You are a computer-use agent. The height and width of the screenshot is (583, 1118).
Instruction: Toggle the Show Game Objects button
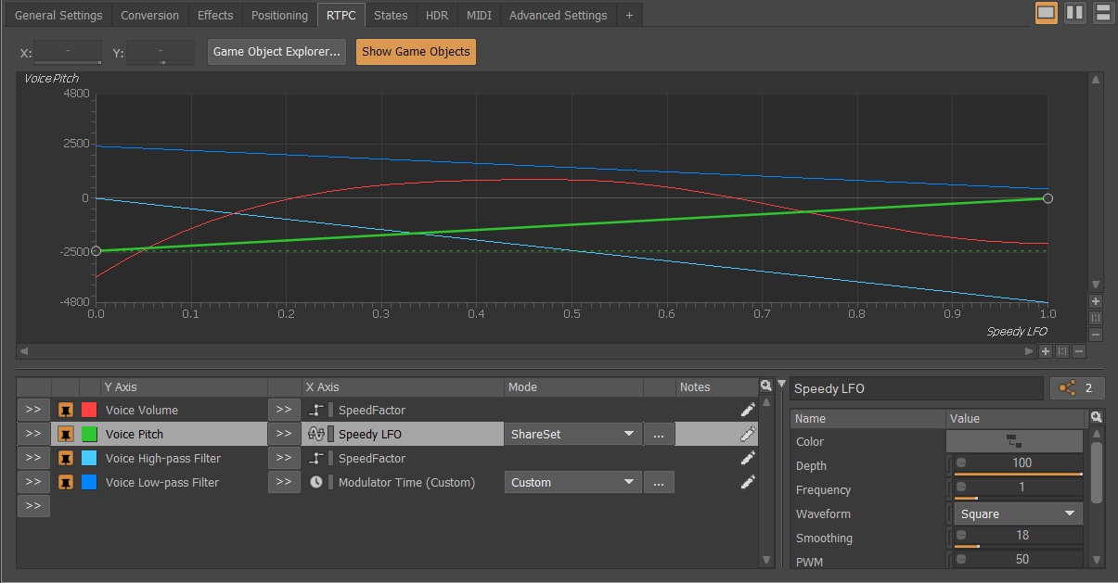(x=416, y=52)
